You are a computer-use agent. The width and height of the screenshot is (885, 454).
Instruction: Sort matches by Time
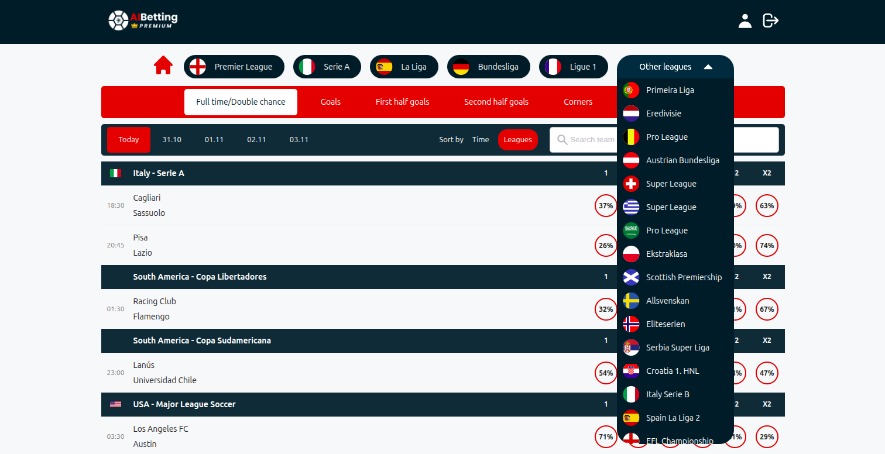[x=480, y=140]
